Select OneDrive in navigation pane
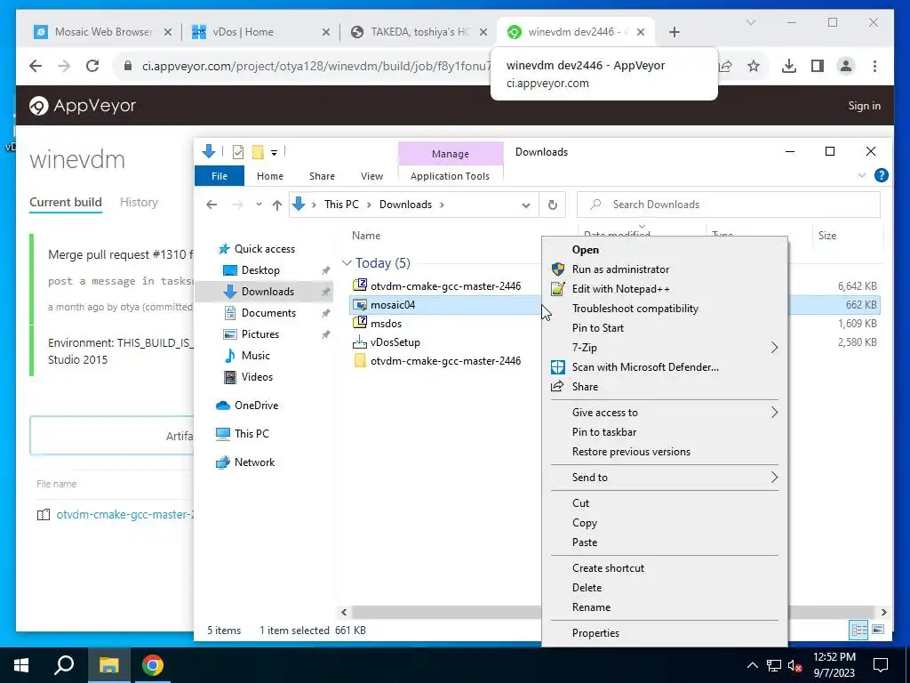Viewport: 910px width, 683px height. coord(256,406)
